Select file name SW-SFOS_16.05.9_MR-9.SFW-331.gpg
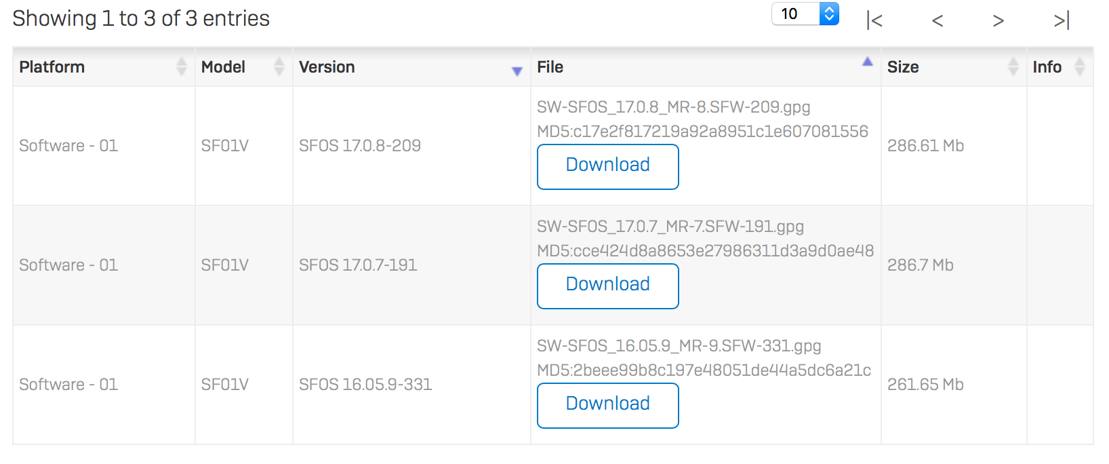Viewport: 1109px width, 464px height. (x=679, y=346)
